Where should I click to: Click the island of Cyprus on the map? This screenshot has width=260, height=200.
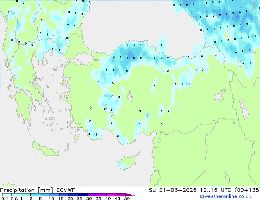[128, 161]
